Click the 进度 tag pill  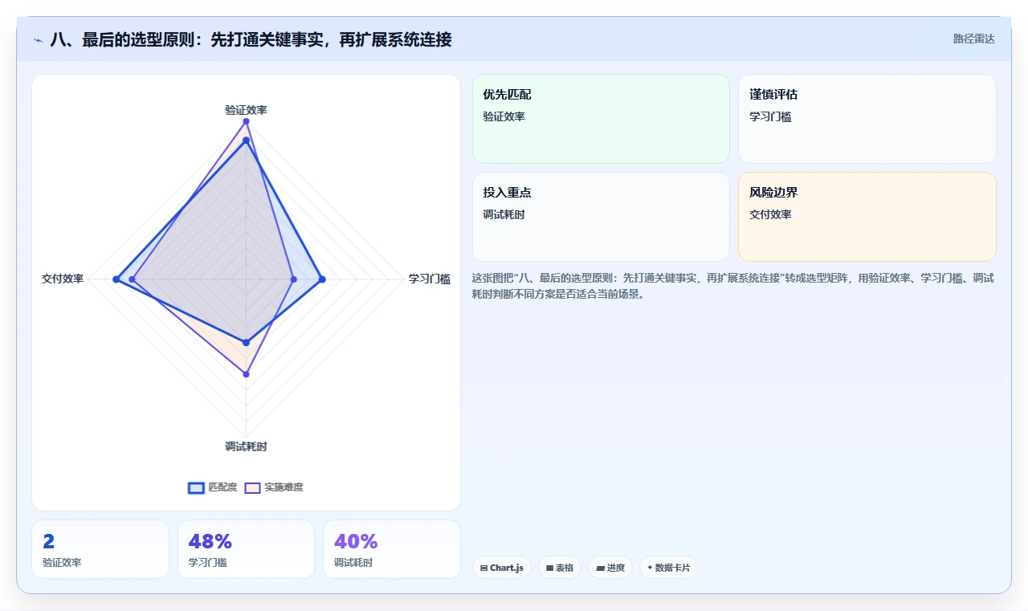click(x=610, y=568)
